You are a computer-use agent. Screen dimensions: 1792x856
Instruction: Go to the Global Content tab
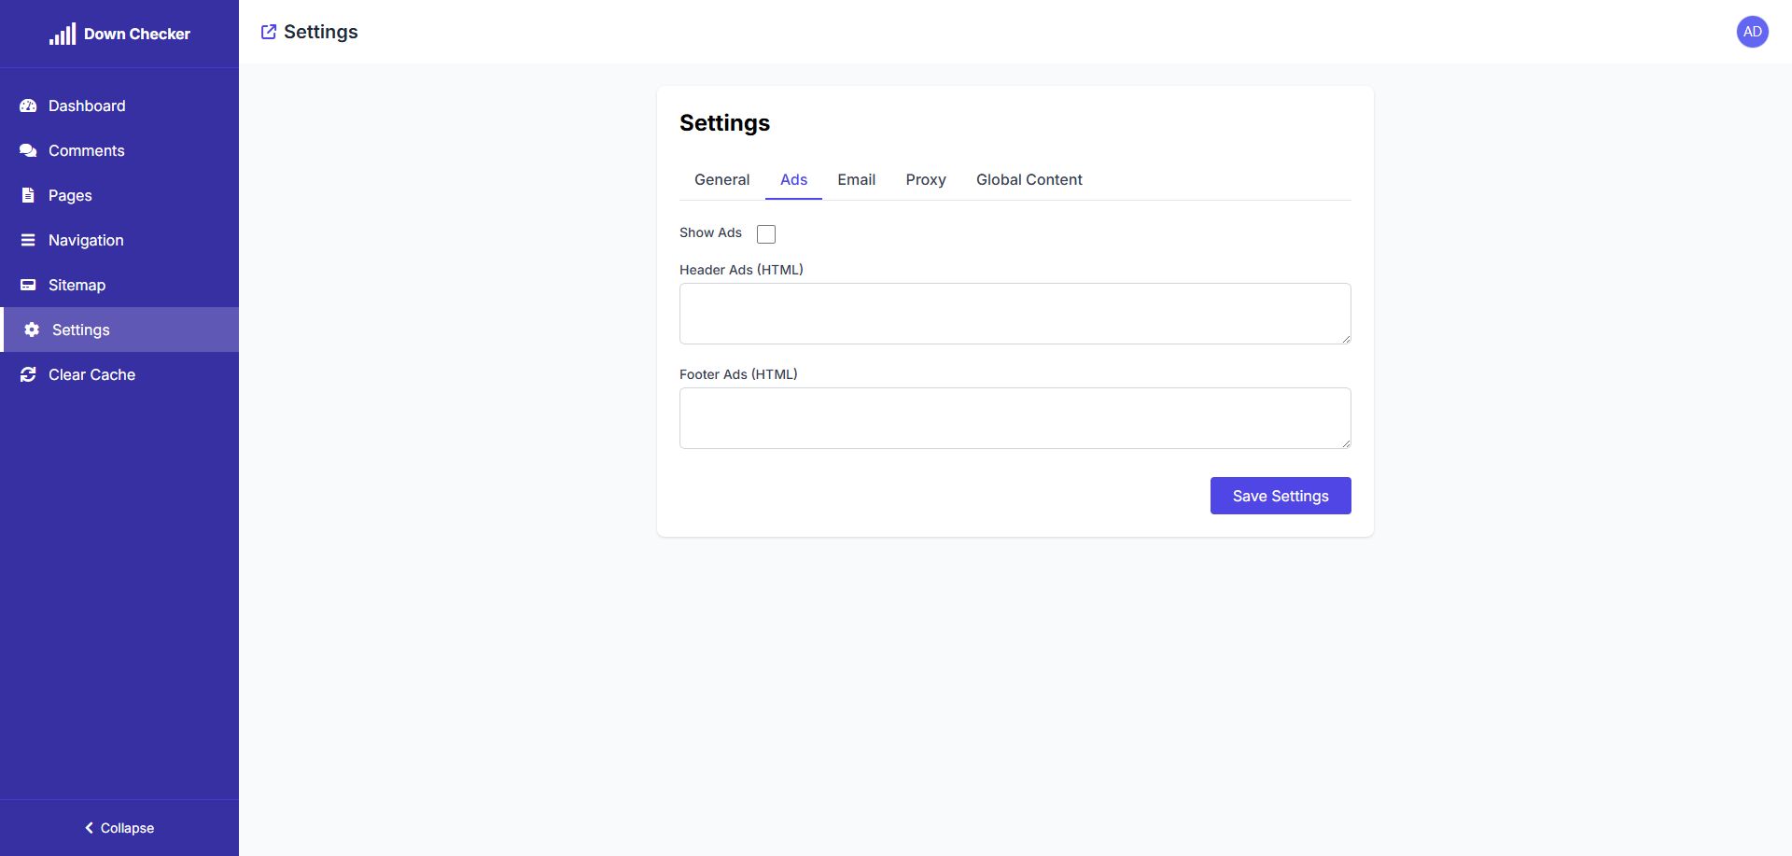tap(1029, 180)
